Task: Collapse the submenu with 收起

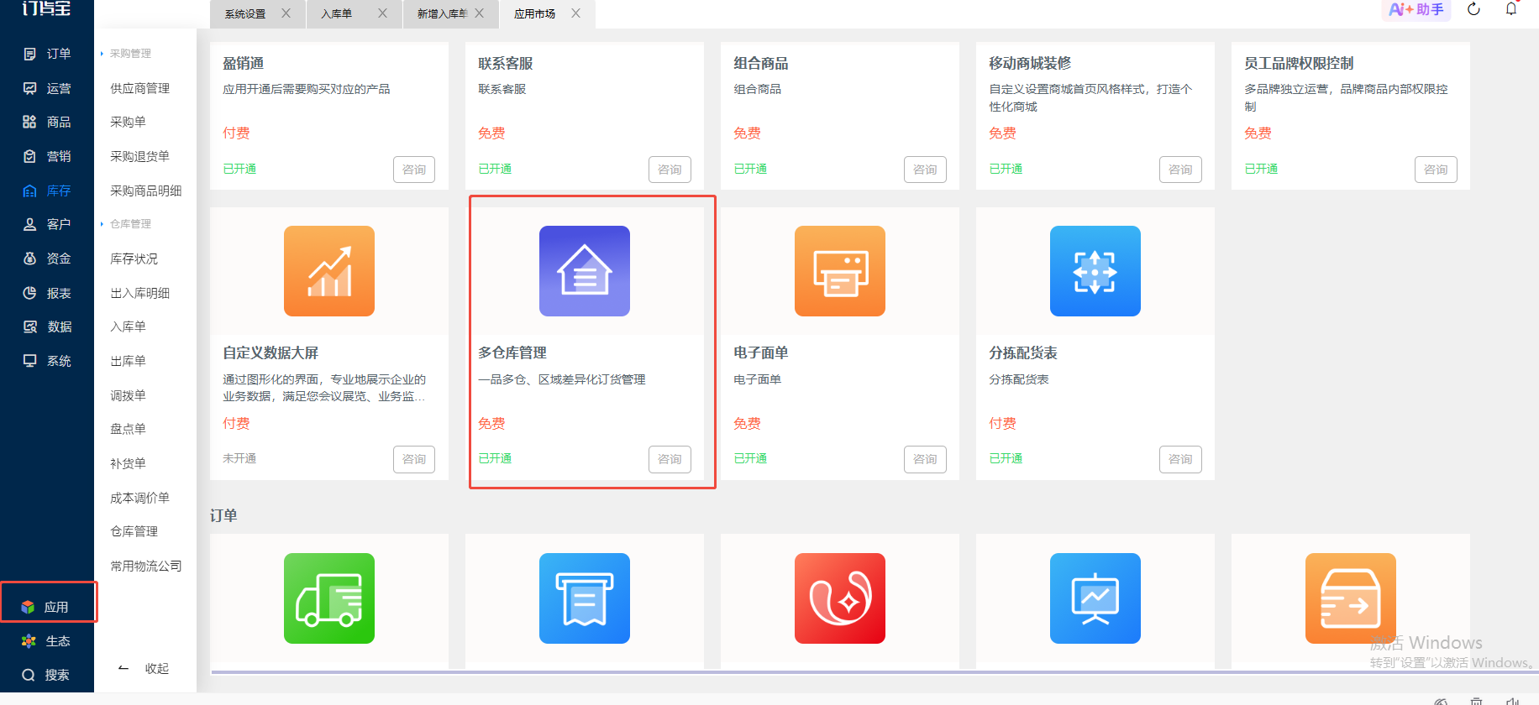Action: [144, 669]
